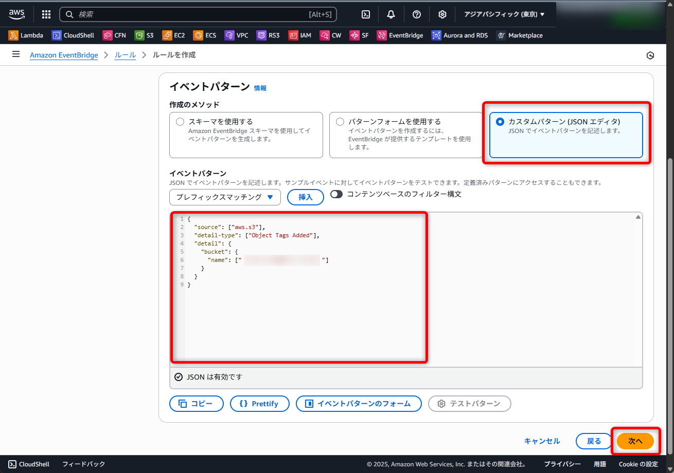The image size is (674, 473).
Task: Click the "source": ["aws.s3"] line
Action: [x=229, y=227]
